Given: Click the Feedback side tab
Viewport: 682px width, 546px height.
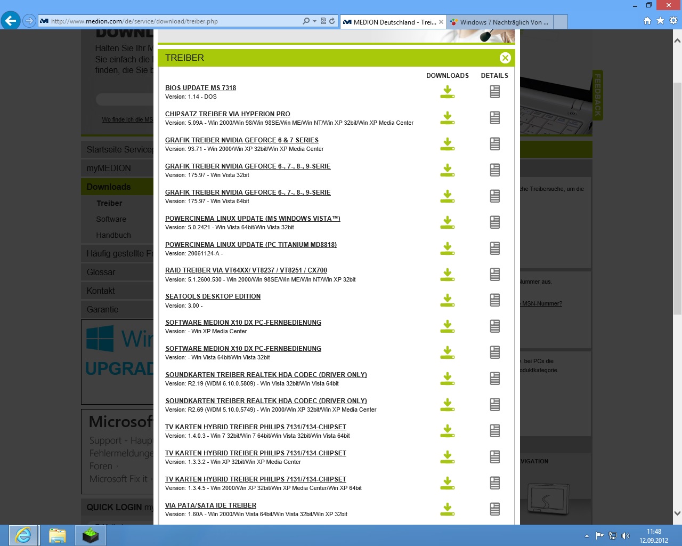Looking at the screenshot, I should click(598, 95).
